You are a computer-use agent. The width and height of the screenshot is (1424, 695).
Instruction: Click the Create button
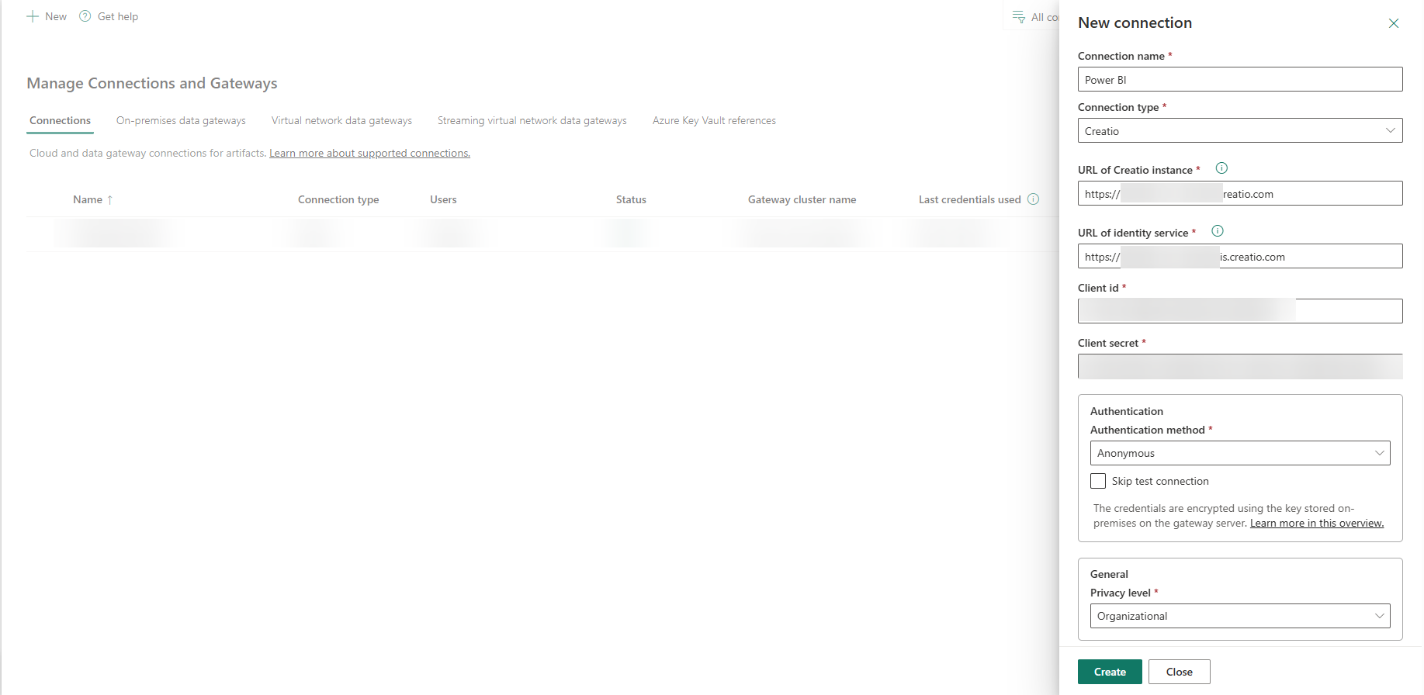(x=1110, y=672)
